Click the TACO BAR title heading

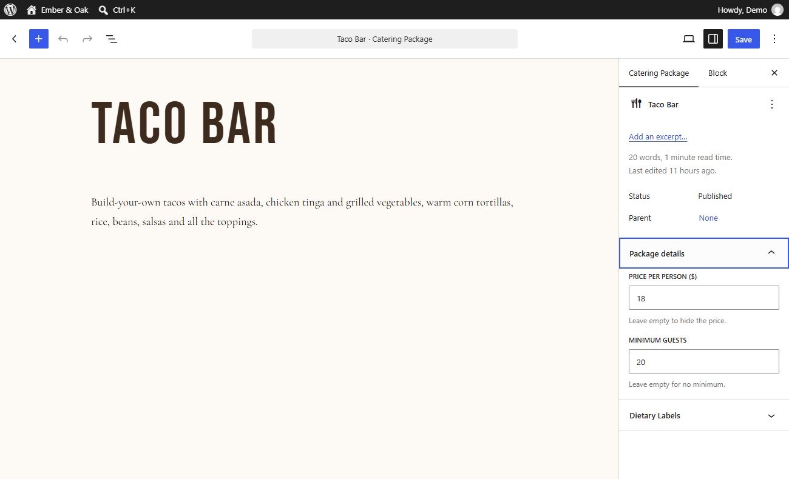184,123
